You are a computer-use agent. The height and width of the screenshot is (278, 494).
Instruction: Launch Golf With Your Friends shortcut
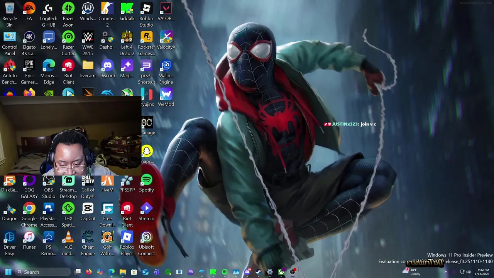pyautogui.click(x=107, y=244)
